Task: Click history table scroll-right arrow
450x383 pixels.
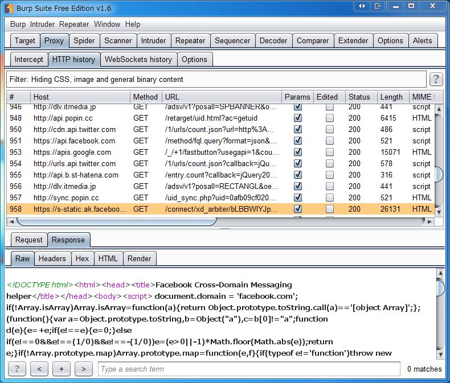Action: (429, 221)
